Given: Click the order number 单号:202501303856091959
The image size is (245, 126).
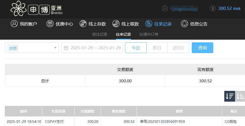Looking at the screenshot, I should pos(162,121).
